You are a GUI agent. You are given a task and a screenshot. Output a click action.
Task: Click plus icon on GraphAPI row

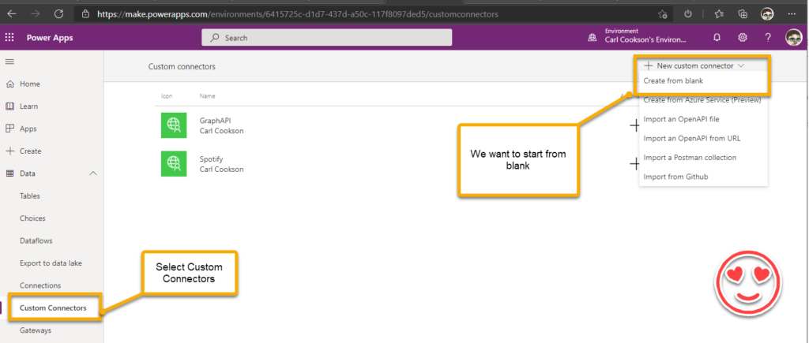(634, 125)
